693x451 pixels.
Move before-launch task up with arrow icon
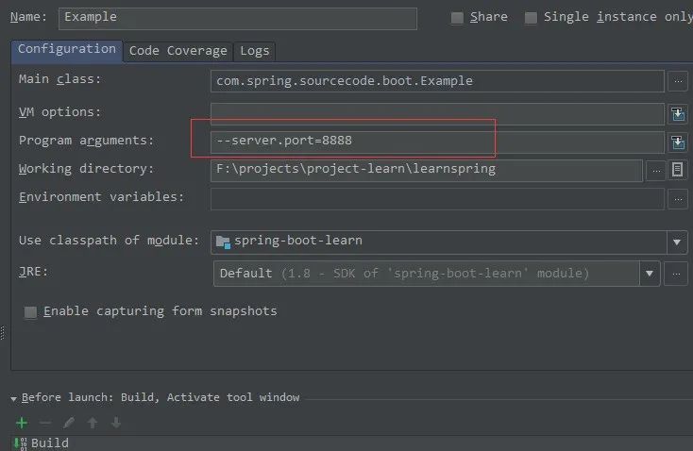(x=93, y=424)
